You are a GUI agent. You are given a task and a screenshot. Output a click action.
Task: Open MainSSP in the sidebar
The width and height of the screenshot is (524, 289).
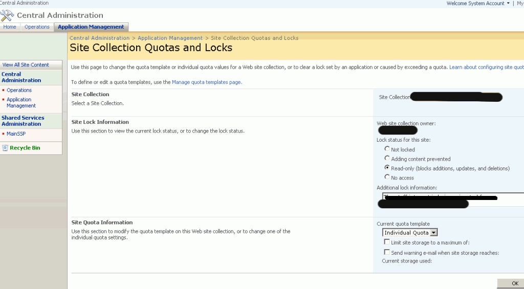[x=16, y=134]
